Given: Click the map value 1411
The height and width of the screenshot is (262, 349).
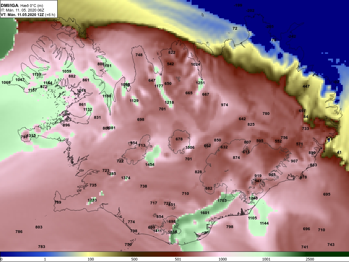Looking at the screenshot, I should click(157, 231).
